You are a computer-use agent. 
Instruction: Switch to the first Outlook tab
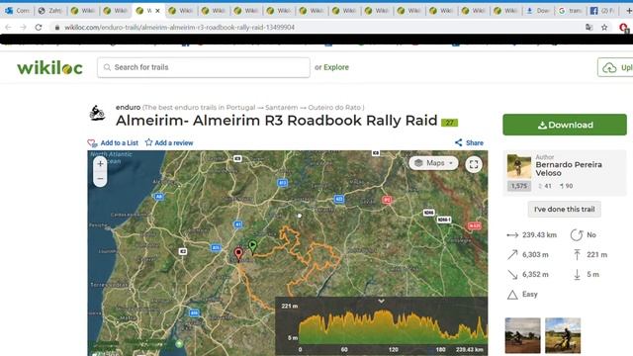coord(17,11)
